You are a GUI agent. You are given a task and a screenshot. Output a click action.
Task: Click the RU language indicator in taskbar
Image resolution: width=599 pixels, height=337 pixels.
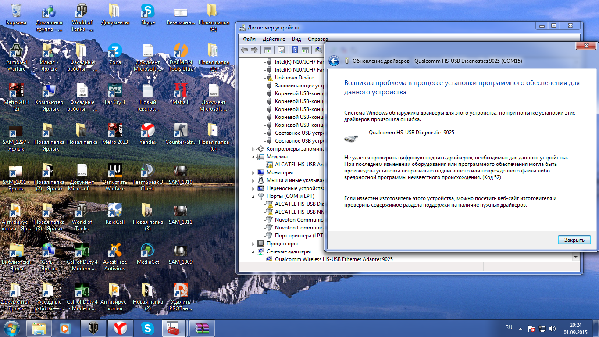pos(509,327)
